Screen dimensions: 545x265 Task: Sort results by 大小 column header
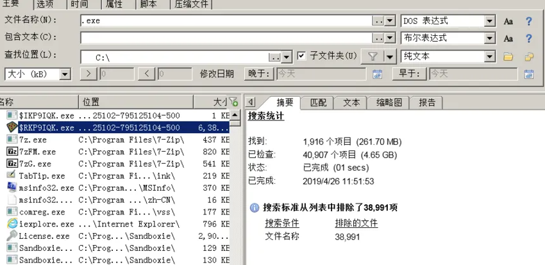pos(210,102)
